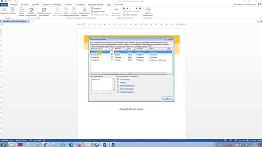This screenshot has height=147, width=262.
Task: Click the Проверить адреса (Validate addresses) link
Action: [x=127, y=92]
